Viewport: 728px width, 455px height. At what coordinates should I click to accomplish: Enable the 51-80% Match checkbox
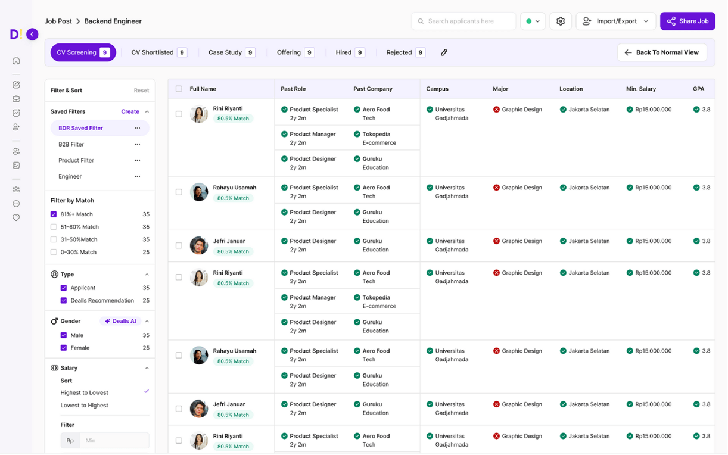click(54, 227)
